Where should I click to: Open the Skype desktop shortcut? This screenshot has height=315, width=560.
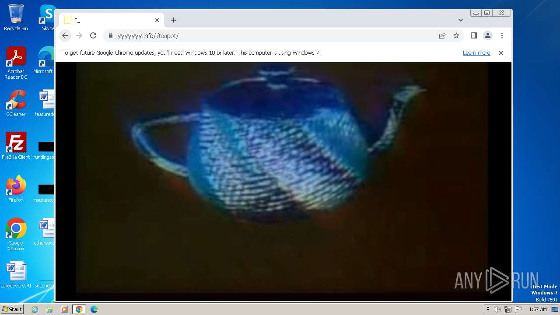point(47,17)
